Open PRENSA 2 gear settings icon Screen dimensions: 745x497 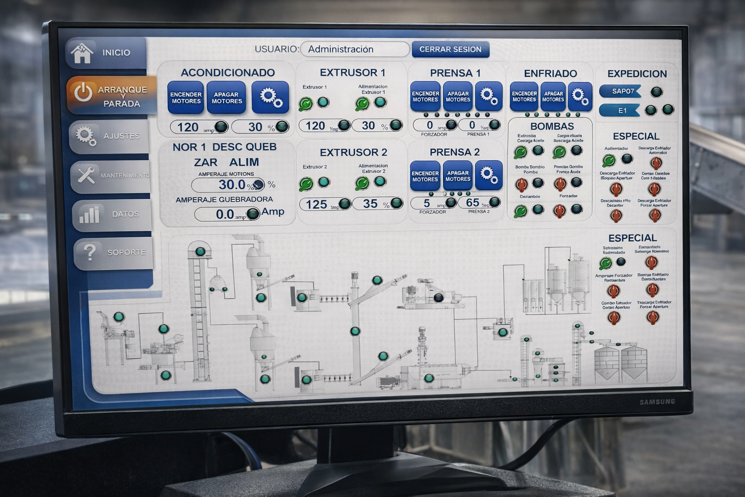pos(489,175)
